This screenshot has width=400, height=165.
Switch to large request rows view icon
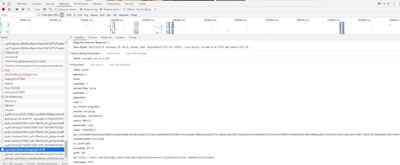point(45,9)
